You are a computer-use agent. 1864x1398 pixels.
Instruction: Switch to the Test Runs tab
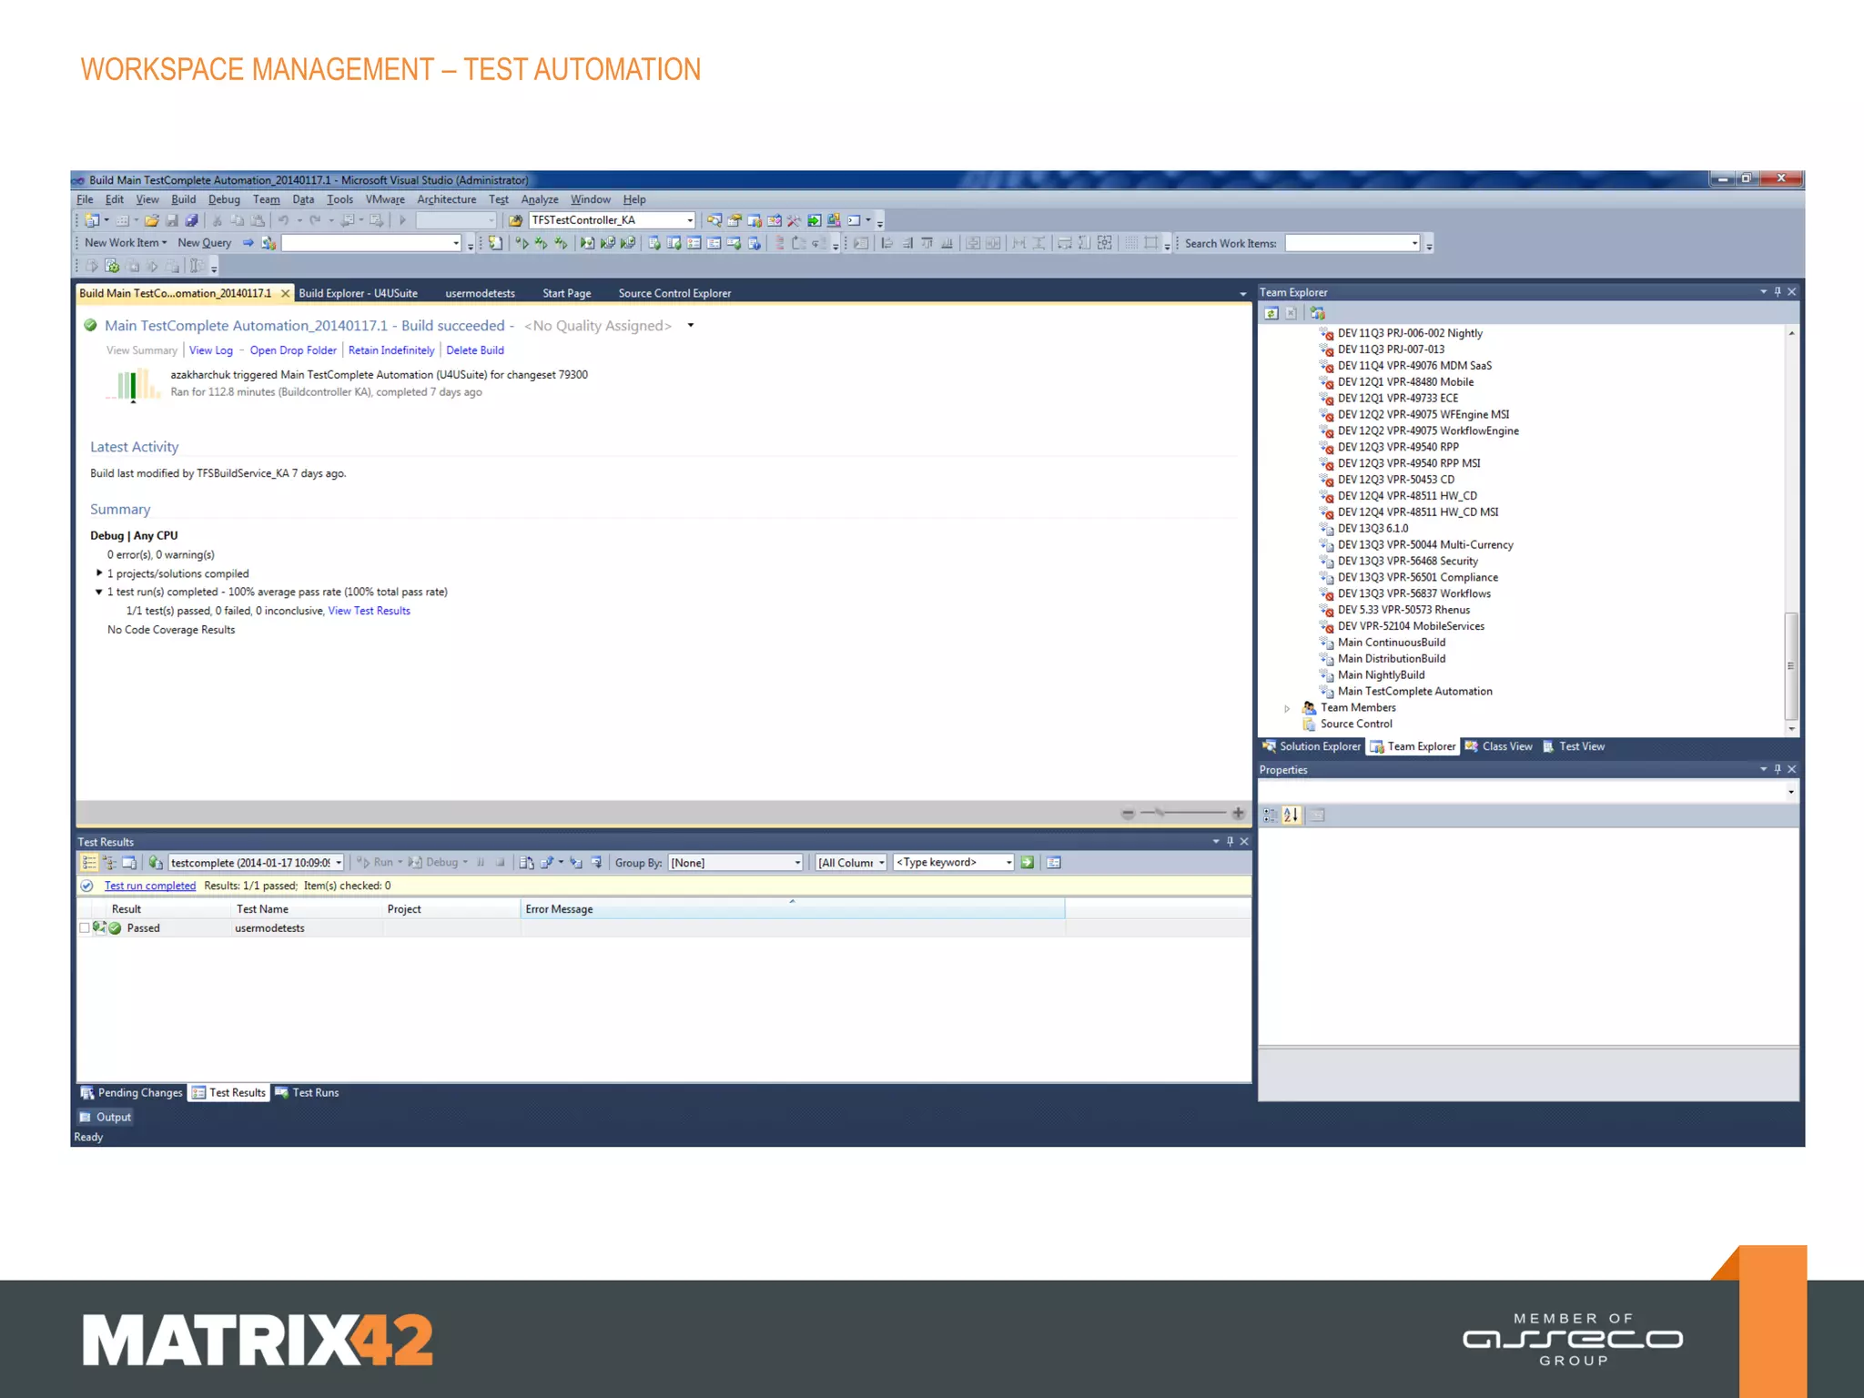click(307, 1093)
